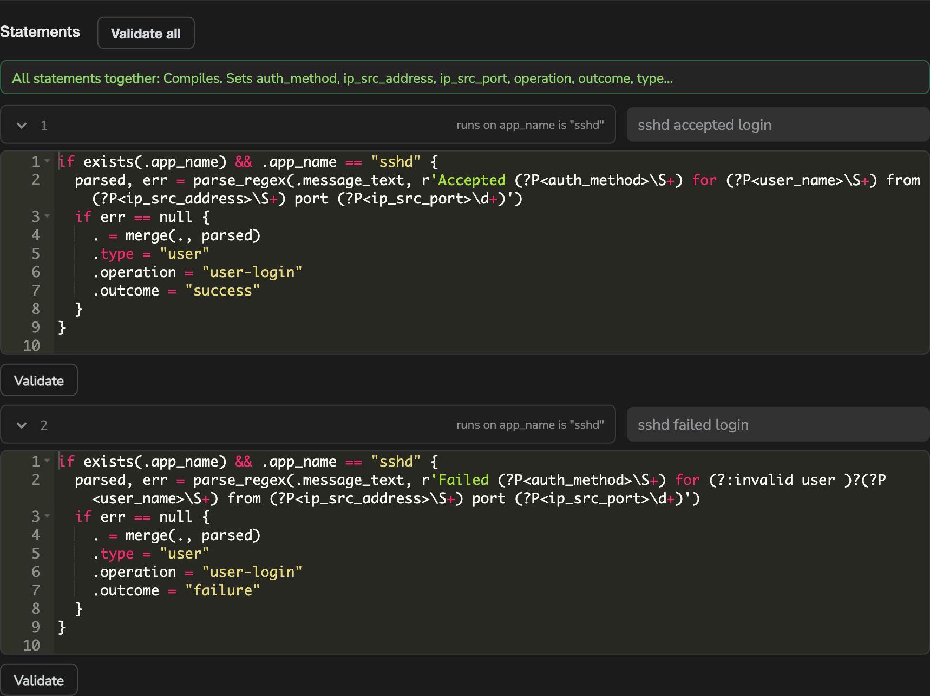
Task: Click 'runs on app_name is "sshd"' in statement 1 header
Action: click(530, 125)
